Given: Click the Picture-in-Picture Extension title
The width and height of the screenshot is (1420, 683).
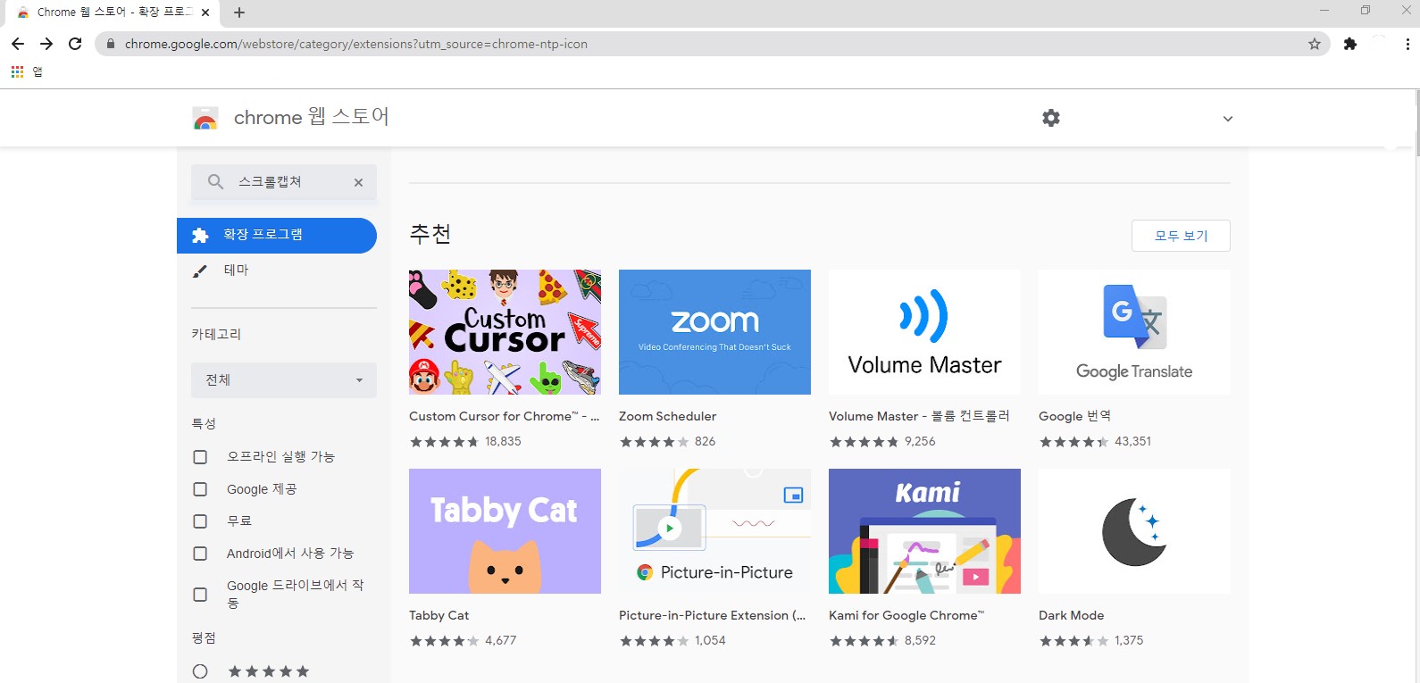Looking at the screenshot, I should click(x=712, y=615).
